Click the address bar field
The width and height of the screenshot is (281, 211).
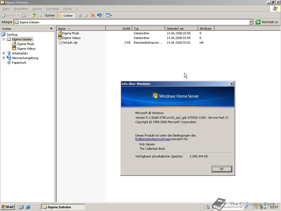point(131,22)
